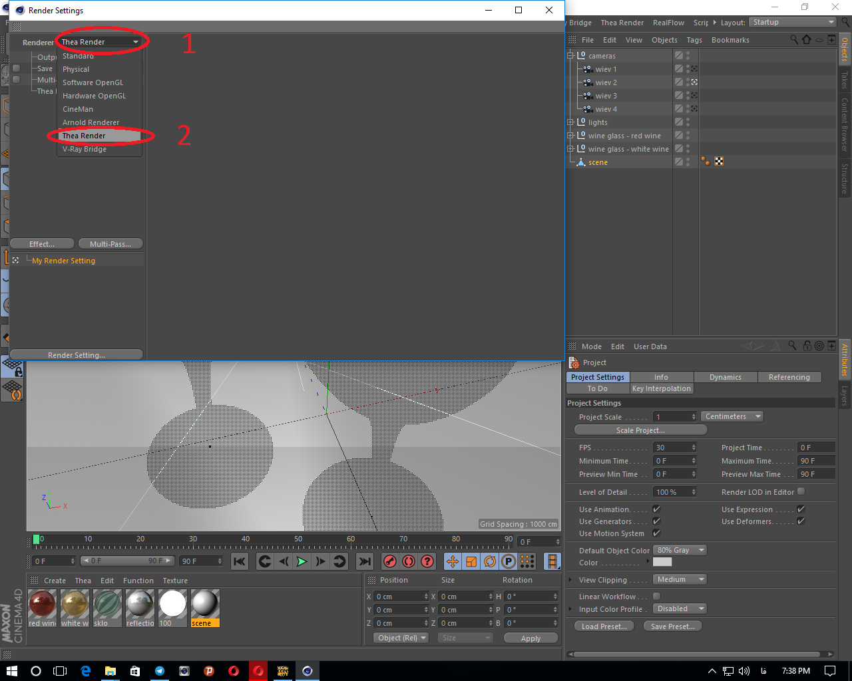This screenshot has width=852, height=681.
Task: Toggle Use Animation checkbox
Action: click(x=656, y=509)
